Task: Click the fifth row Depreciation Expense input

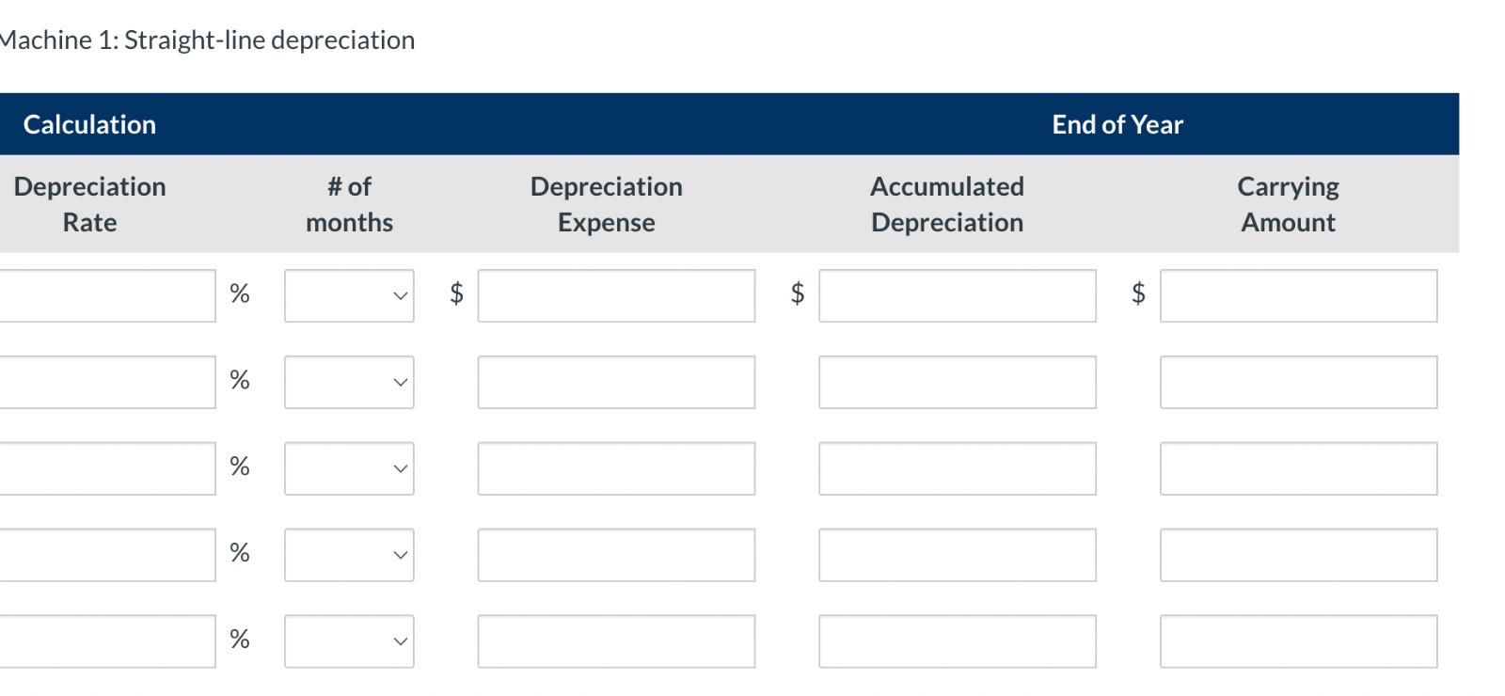Action: [x=616, y=641]
